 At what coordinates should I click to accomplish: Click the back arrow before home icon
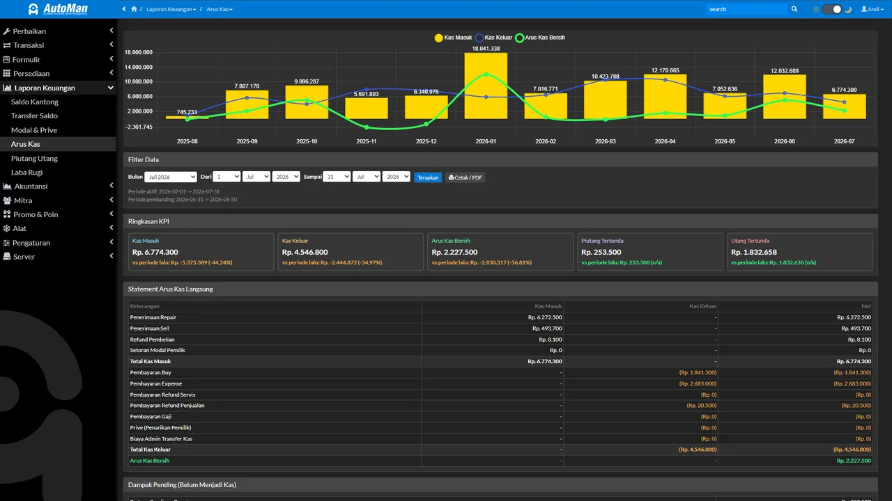click(124, 9)
